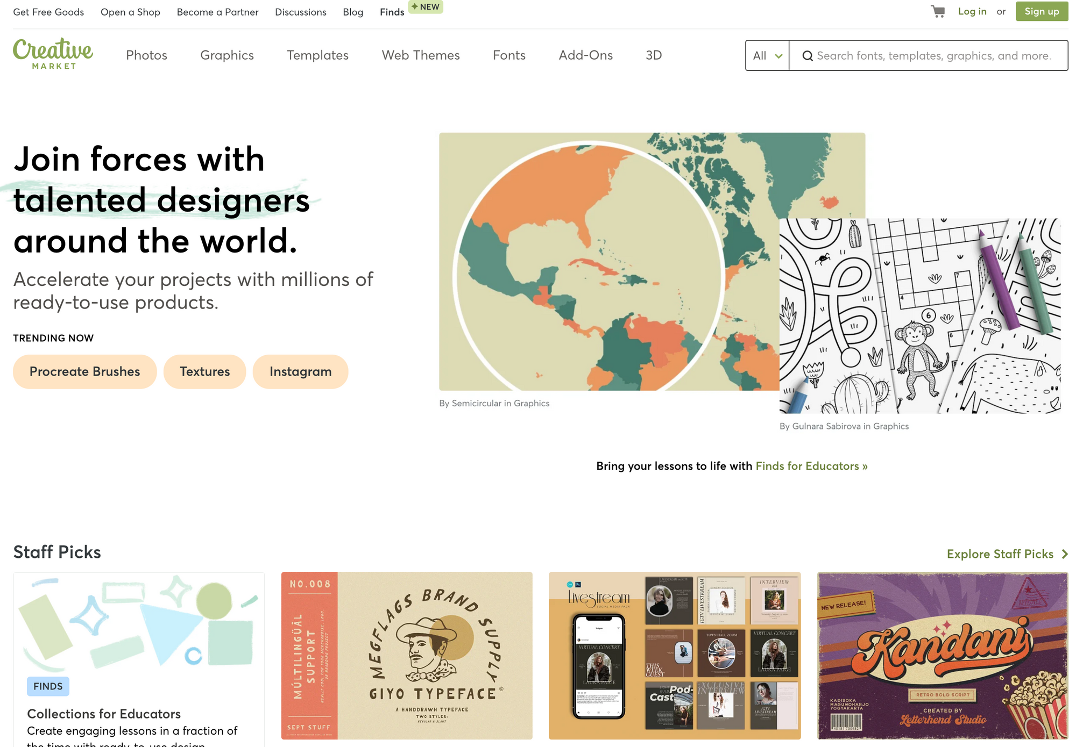Click the Creative Market logo
Screen dimensions: 1076x747
pyautogui.click(x=53, y=54)
